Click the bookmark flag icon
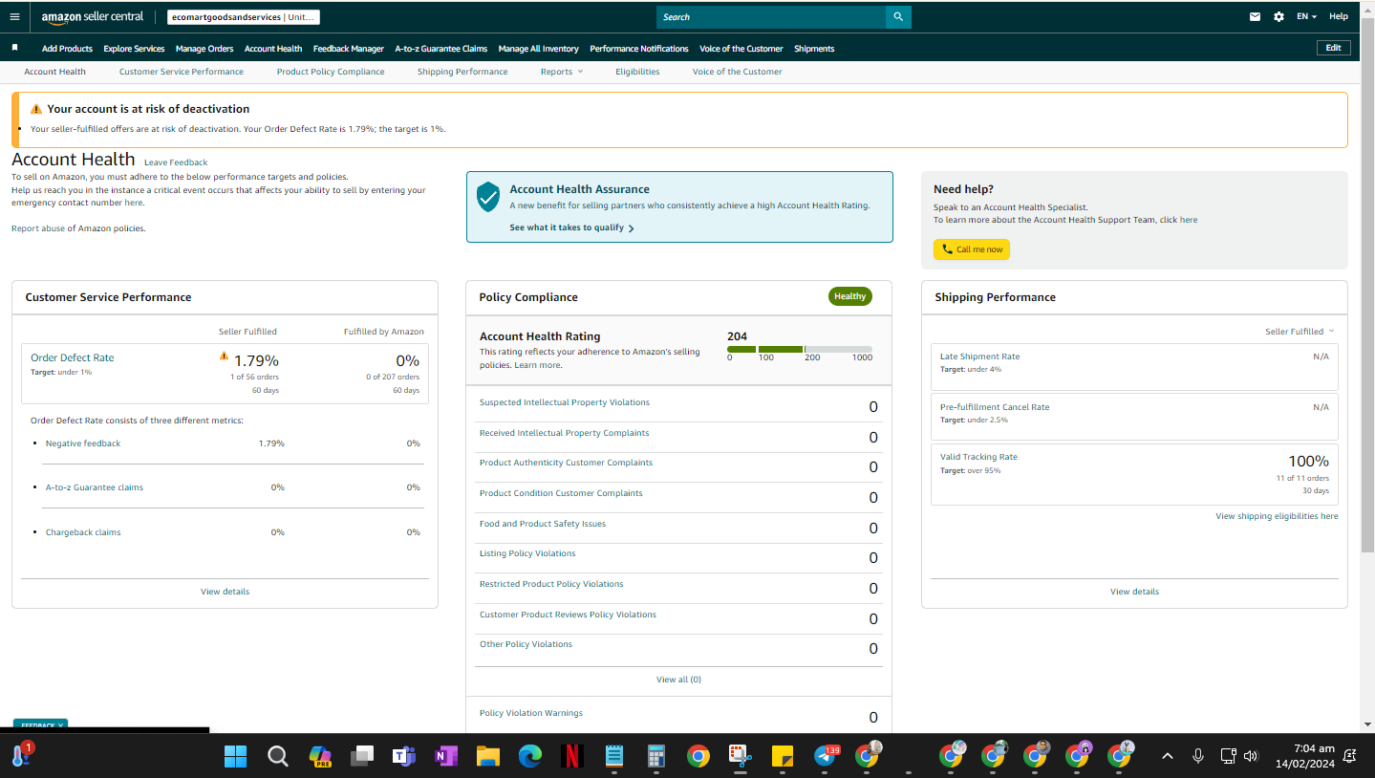 [x=14, y=48]
